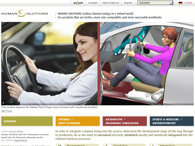This screenshot has width=195, height=146.
Task: Click the Adobe Flash Player required notice
Action: click(49, 107)
